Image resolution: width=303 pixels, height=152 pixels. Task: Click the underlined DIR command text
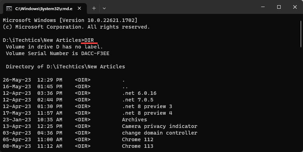89,40
